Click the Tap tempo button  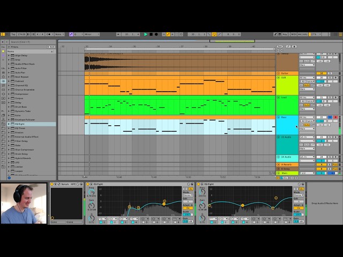[13, 34]
